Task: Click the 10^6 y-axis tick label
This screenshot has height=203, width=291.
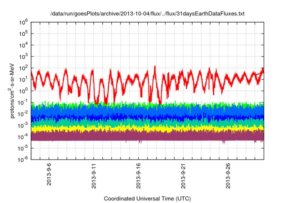Action: (x=24, y=22)
